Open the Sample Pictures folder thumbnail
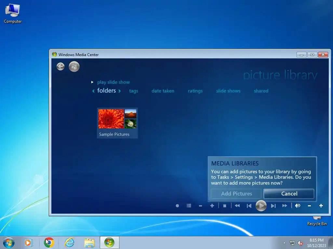 pyautogui.click(x=117, y=123)
